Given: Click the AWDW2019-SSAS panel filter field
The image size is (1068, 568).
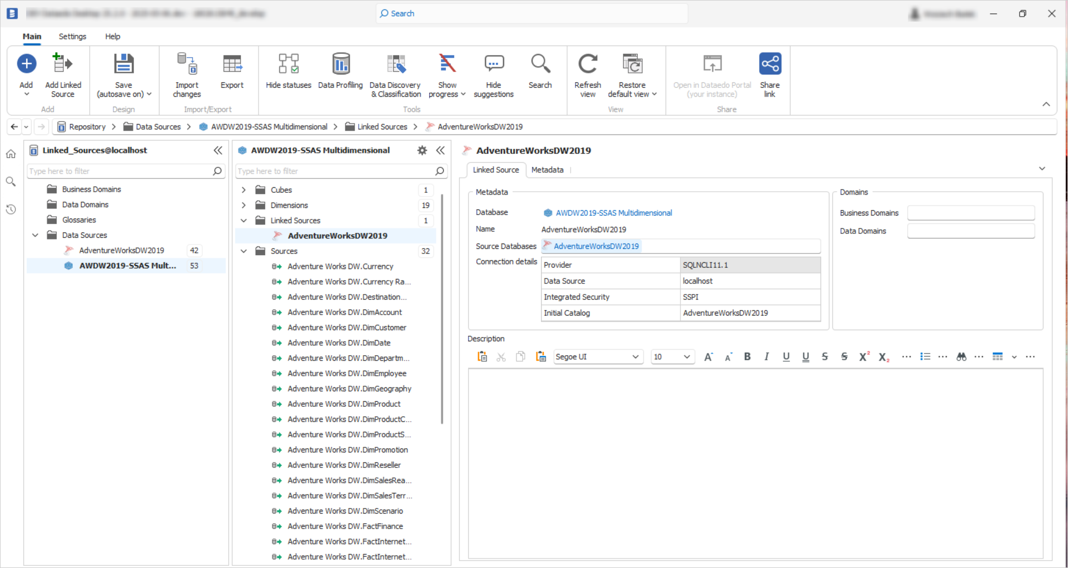Looking at the screenshot, I should [341, 171].
